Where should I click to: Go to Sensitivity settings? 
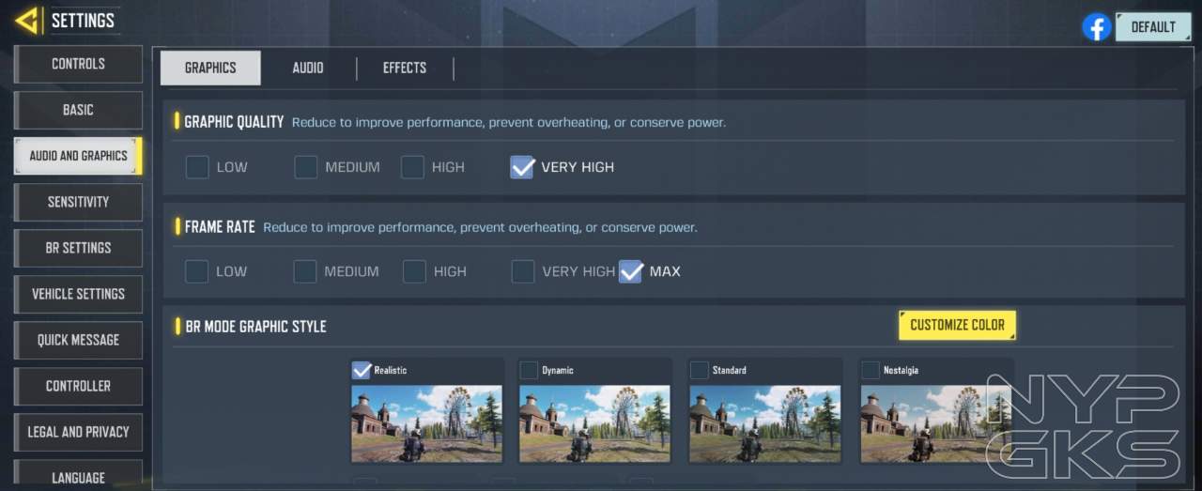pos(78,202)
